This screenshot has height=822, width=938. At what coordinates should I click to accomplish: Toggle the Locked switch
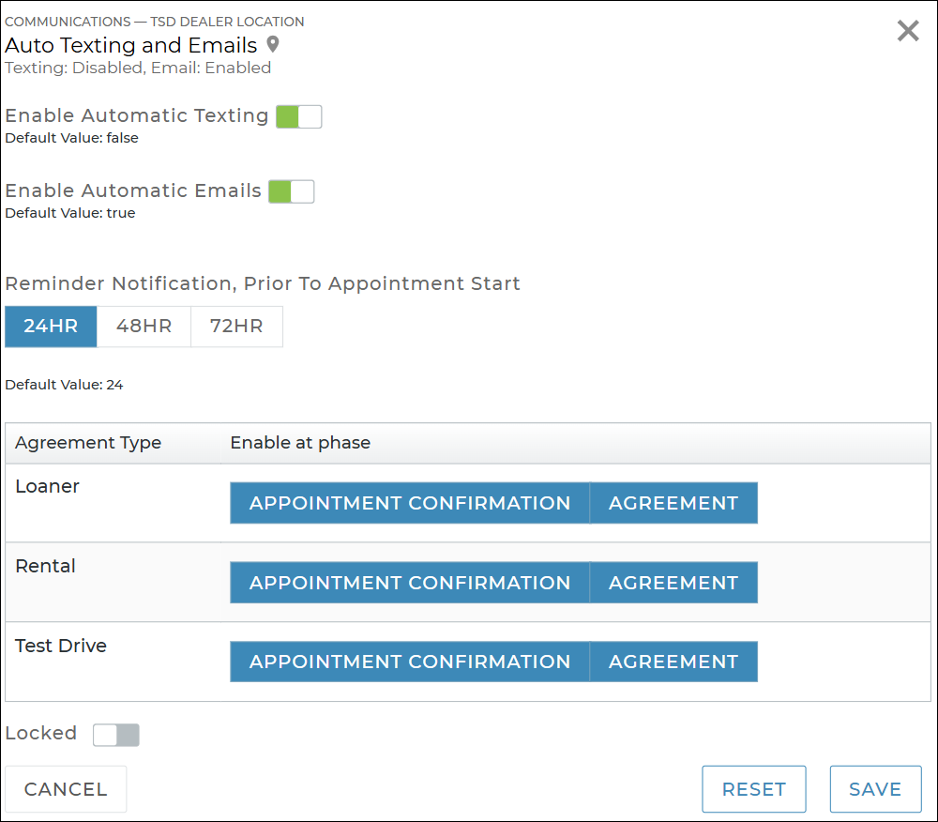point(115,735)
